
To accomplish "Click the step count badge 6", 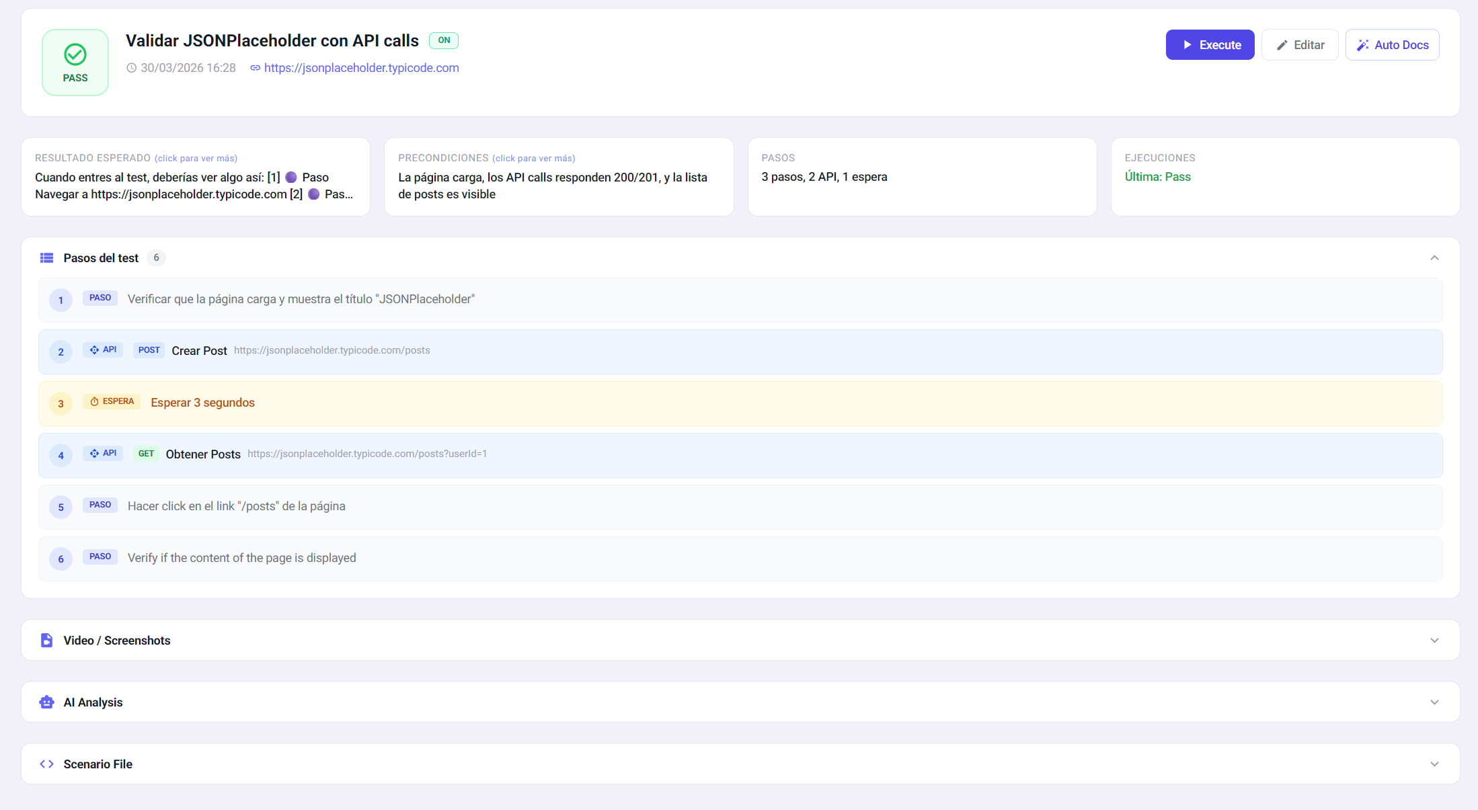I will (156, 257).
